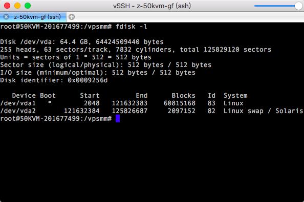Maximize the window with the green button

[28, 6]
